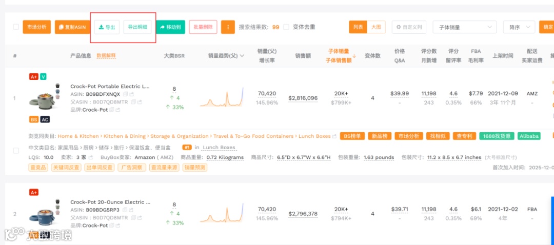Image resolution: width=554 pixels, height=245 pixels.
Task: Click the green 移动到 button
Action: click(171, 27)
